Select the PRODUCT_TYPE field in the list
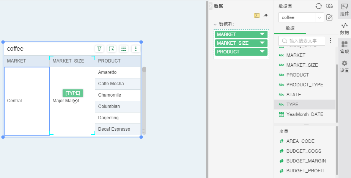Screen dimensions: 351x178 (304, 84)
